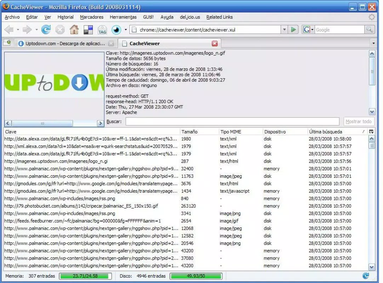Focus the Google search box
The image size is (383, 283).
(x=339, y=30)
